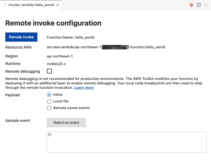The width and height of the screenshot is (211, 161).
Task: Click the Remote debugging label
Action: click(x=23, y=71)
